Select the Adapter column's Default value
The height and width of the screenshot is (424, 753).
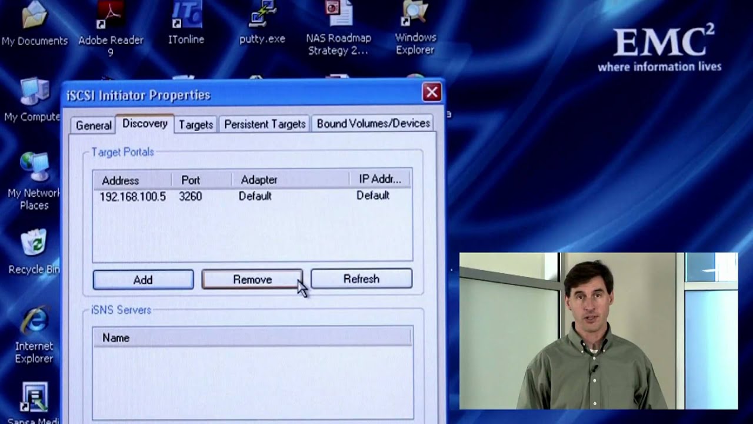[x=255, y=196]
